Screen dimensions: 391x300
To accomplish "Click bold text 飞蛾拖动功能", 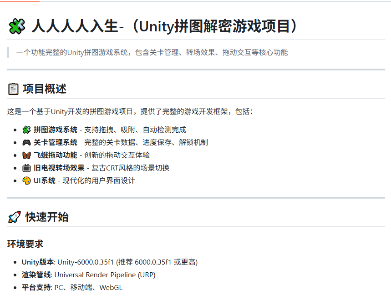I will click(x=56, y=155).
